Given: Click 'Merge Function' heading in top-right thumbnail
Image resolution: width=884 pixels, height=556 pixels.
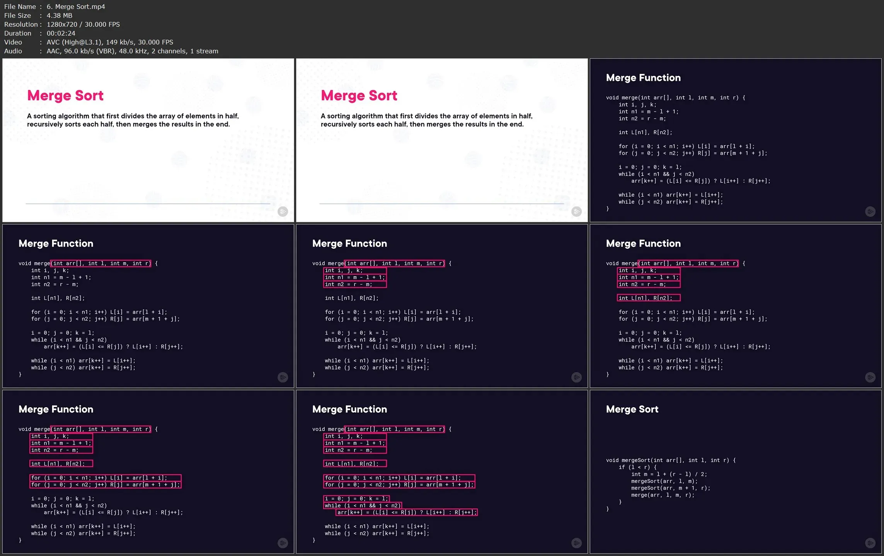Looking at the screenshot, I should 643,78.
